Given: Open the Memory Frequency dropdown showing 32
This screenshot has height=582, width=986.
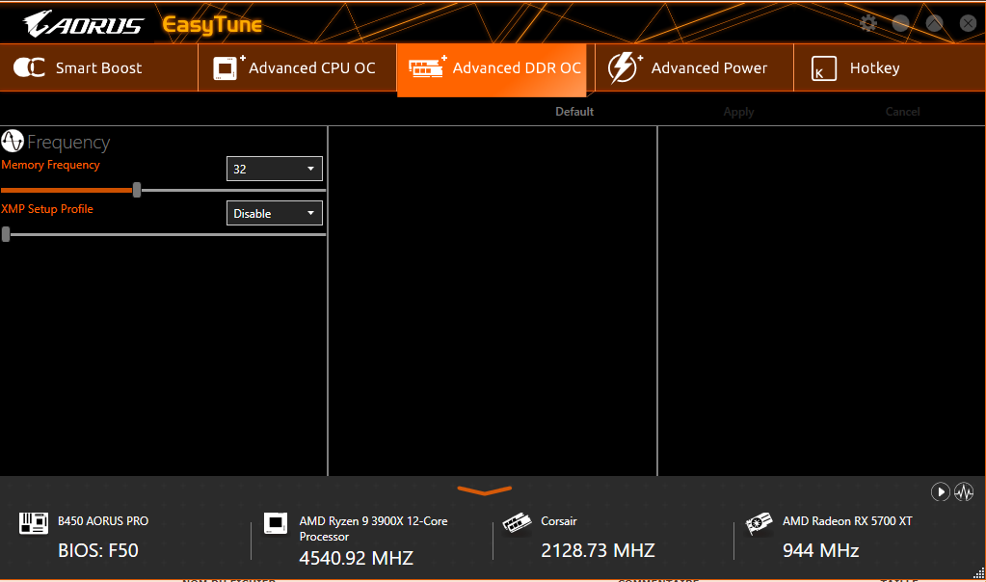Looking at the screenshot, I should 274,169.
